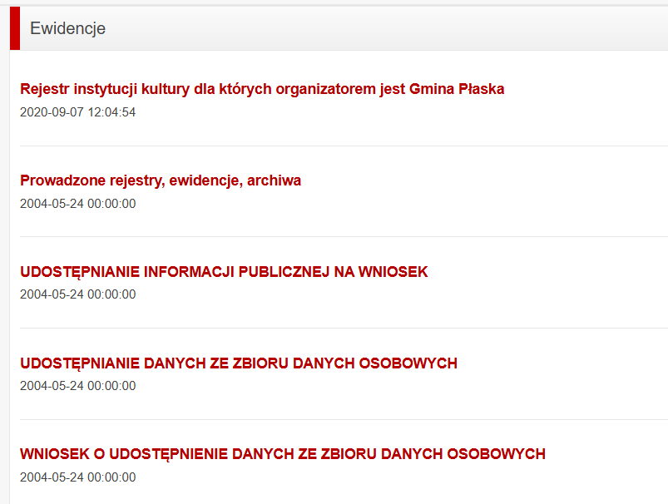
Task: Open WNIOSEK O UDOSTĘPNIENIE DANYCH link
Action: point(283,454)
